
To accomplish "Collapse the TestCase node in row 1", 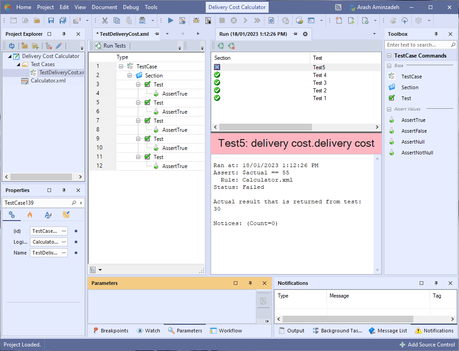I will tap(121, 67).
